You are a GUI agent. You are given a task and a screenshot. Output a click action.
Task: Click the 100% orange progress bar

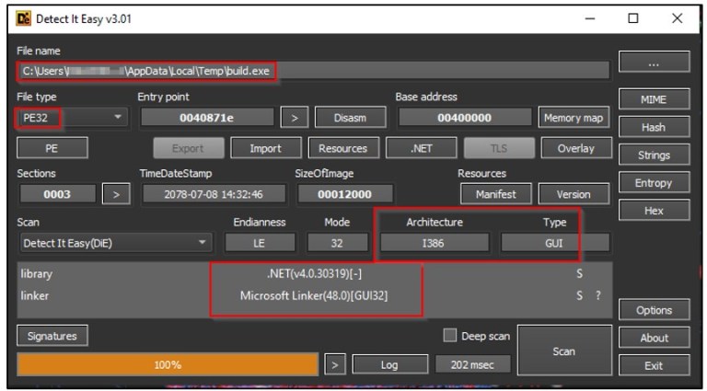point(168,364)
